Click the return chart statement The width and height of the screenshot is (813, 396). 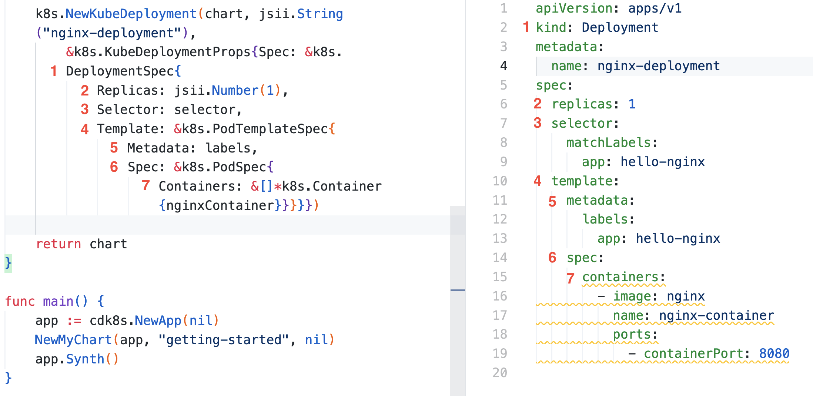81,244
